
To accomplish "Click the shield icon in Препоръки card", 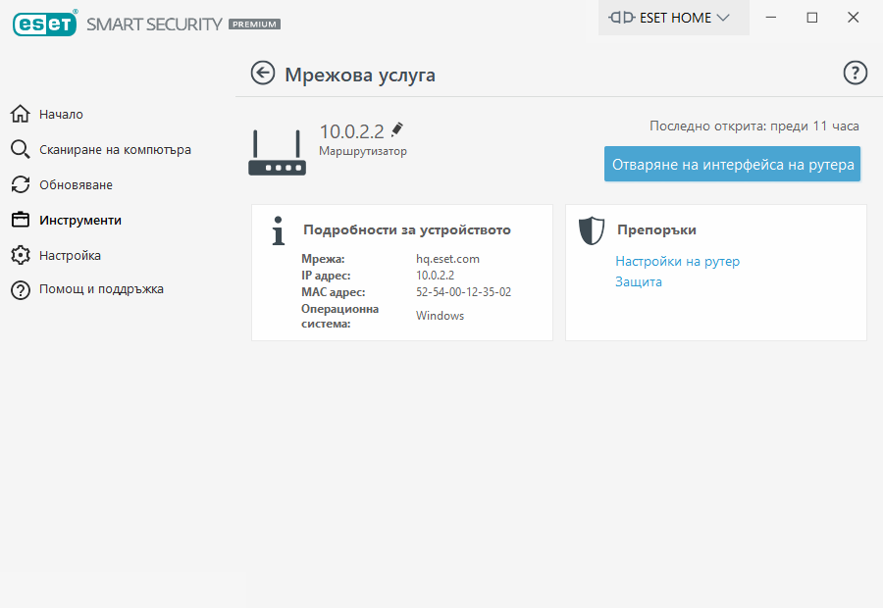I will click(x=592, y=230).
